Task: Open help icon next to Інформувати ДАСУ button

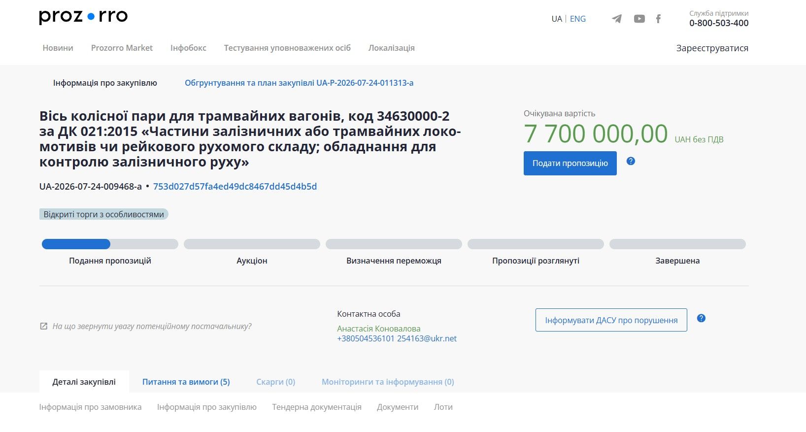Action: pos(702,318)
